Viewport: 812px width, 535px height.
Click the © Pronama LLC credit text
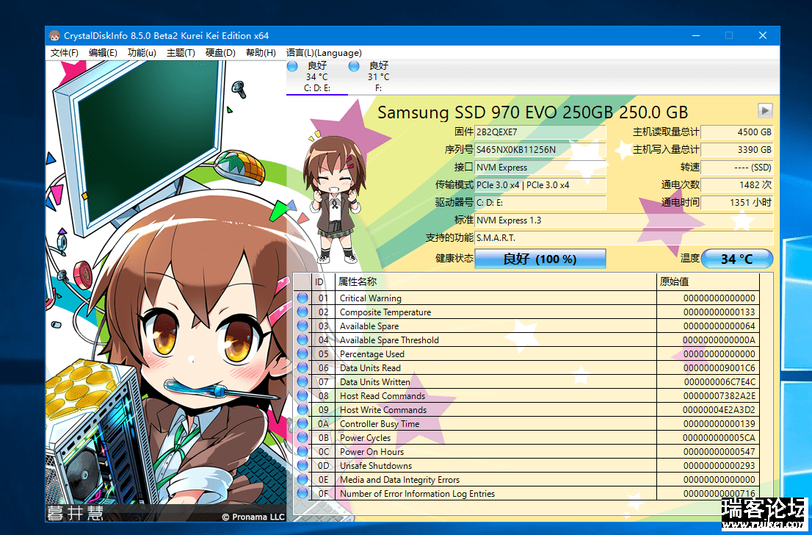tap(253, 517)
